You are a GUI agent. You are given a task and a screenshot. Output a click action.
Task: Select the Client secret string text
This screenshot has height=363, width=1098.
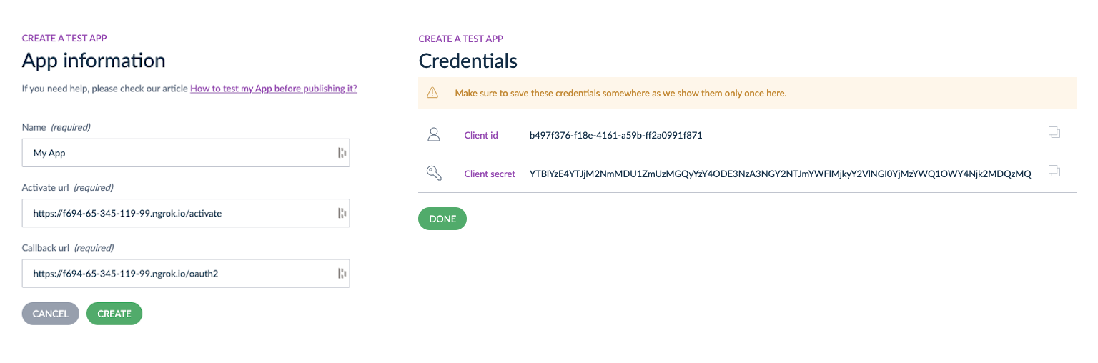781,174
